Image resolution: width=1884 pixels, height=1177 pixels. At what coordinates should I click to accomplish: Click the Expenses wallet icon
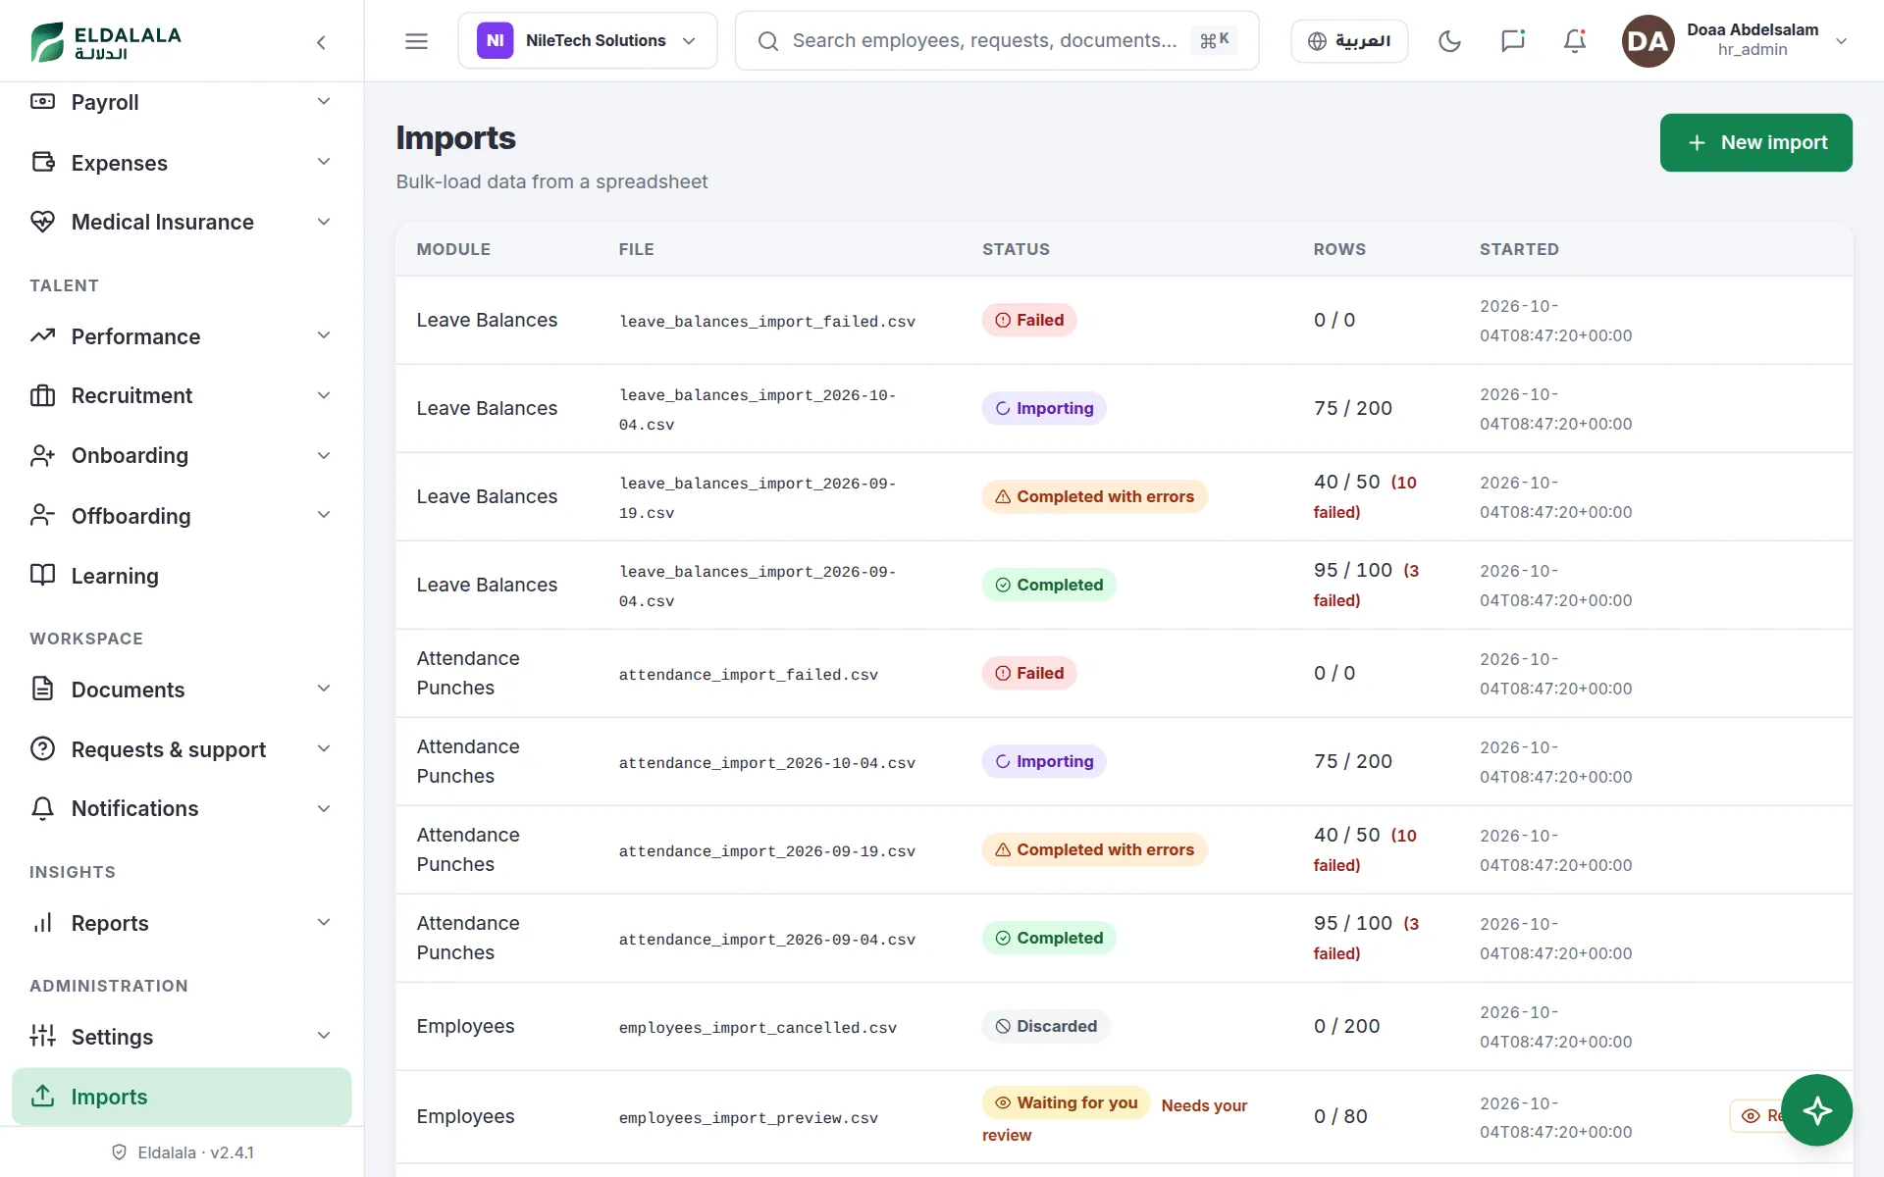point(42,162)
